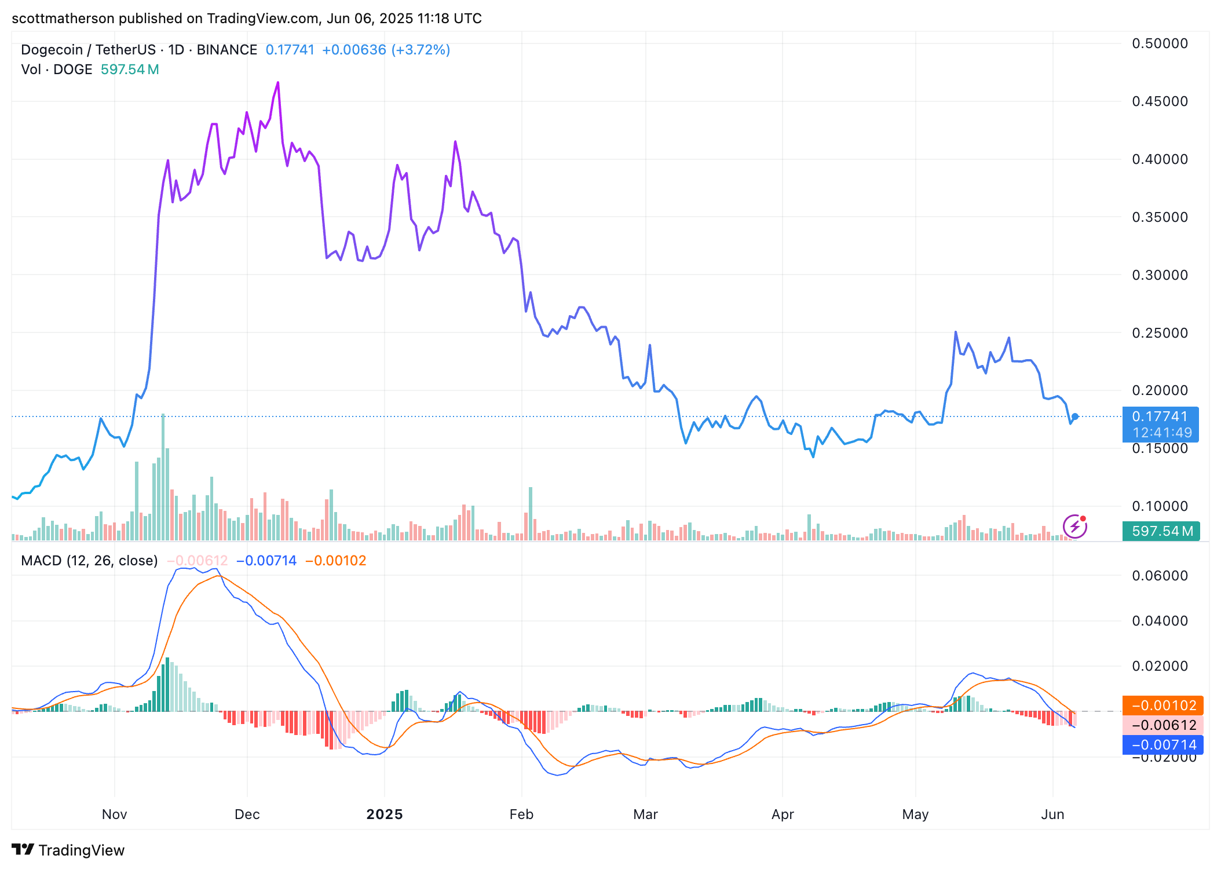The image size is (1221, 870).
Task: Click the blue -0.00714 MACD value tag
Action: [x=1162, y=745]
